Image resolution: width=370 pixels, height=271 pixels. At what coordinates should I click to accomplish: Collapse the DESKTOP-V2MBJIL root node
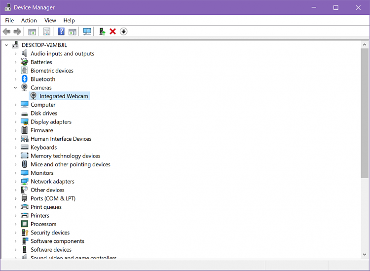click(x=6, y=45)
